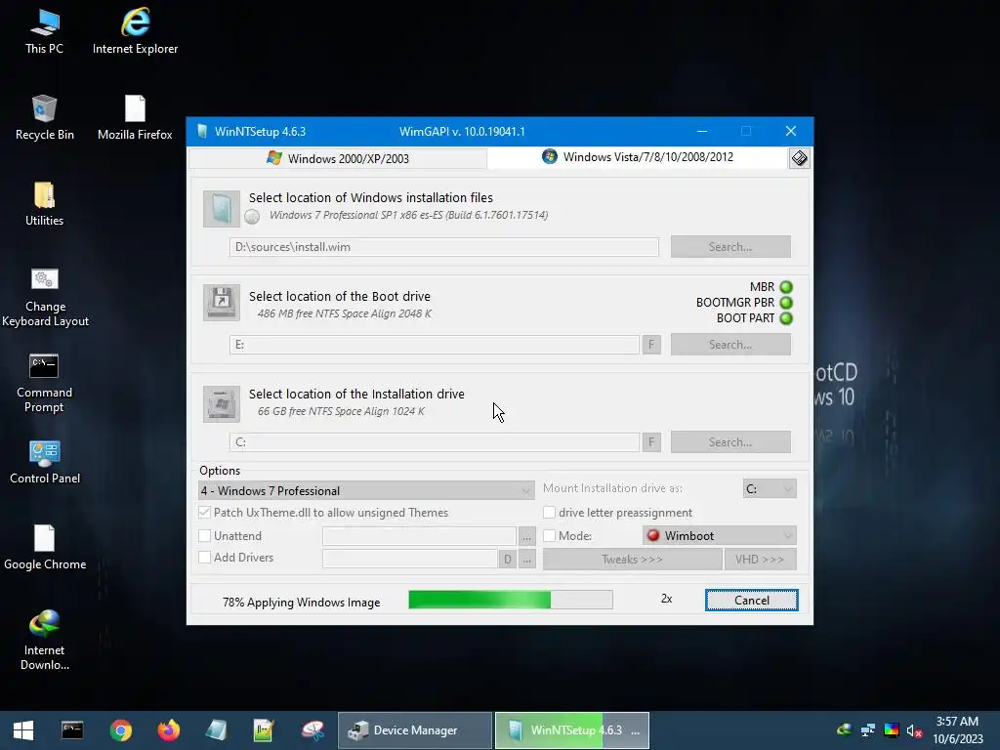Click the taskbar clock 3:57 AM
This screenshot has width=1000, height=750.
pos(957,722)
